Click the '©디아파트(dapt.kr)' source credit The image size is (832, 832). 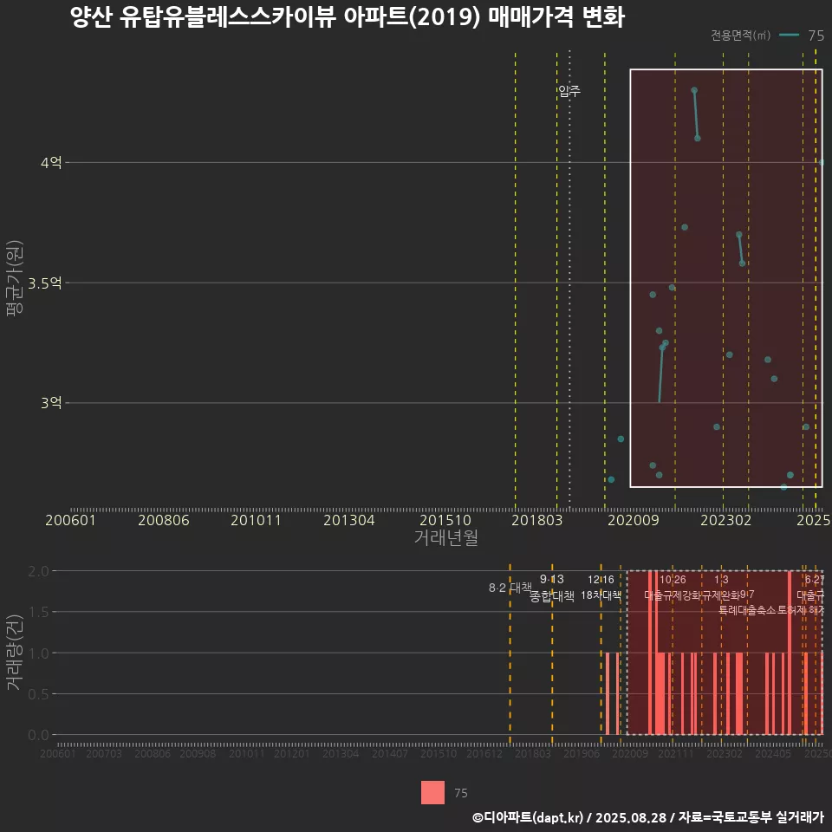coord(528,817)
